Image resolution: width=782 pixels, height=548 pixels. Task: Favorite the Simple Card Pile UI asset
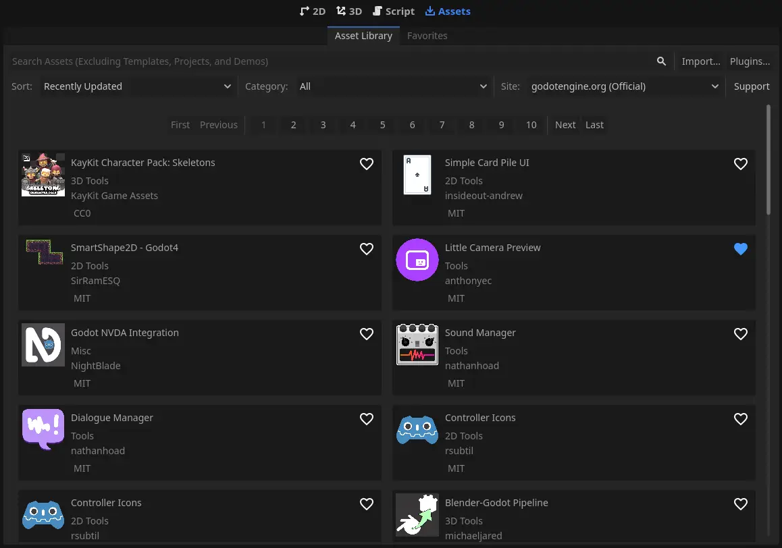pyautogui.click(x=741, y=163)
